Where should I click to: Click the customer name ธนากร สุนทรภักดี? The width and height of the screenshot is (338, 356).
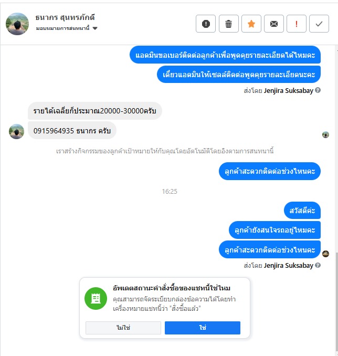(x=65, y=17)
